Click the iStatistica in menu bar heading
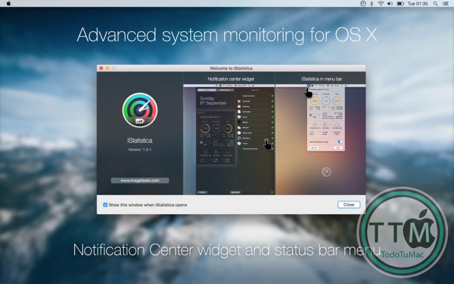 tap(322, 79)
